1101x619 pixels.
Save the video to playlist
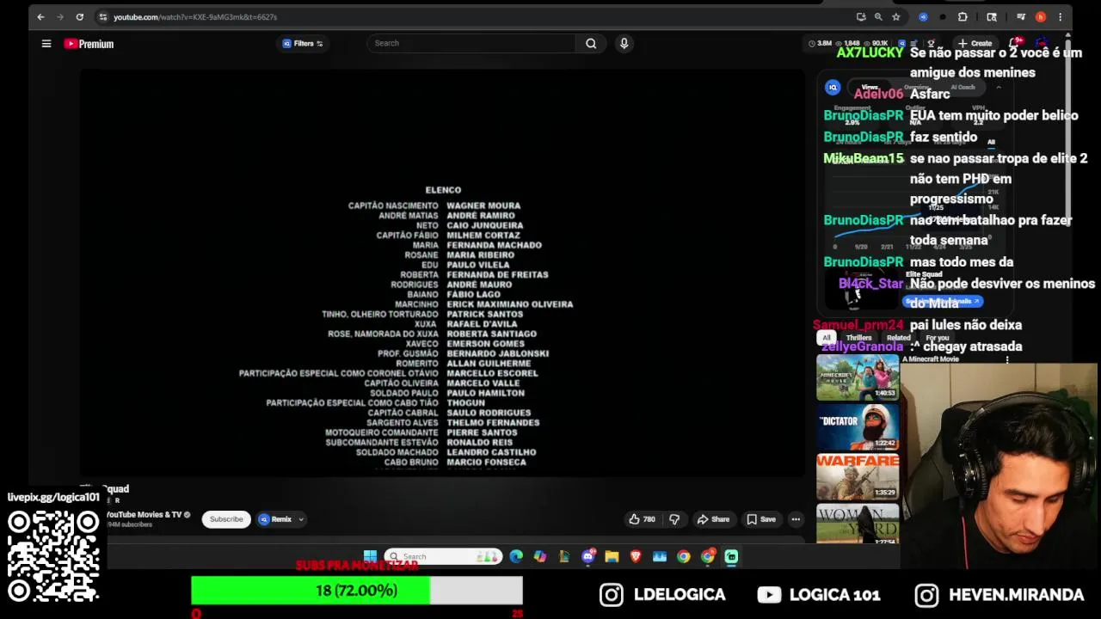point(761,519)
